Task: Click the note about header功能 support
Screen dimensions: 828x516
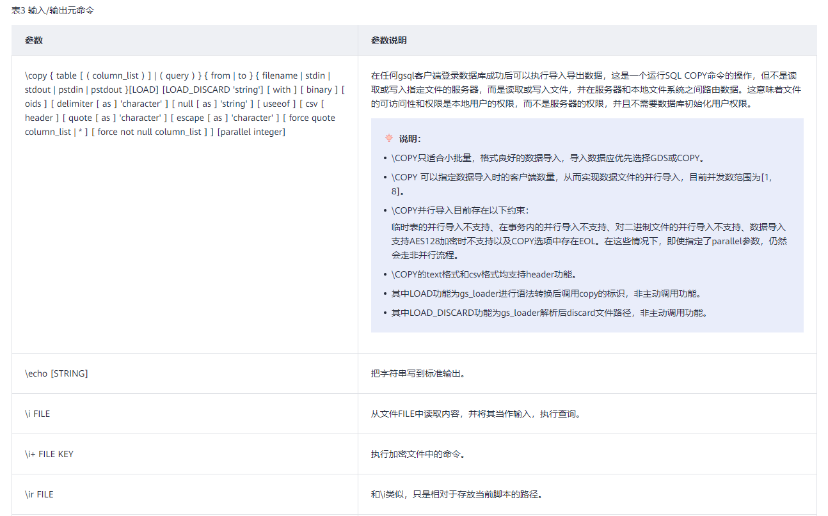Action: (x=484, y=275)
